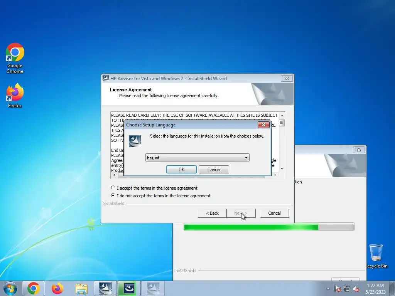Click the license text up-arrow

click(x=282, y=116)
